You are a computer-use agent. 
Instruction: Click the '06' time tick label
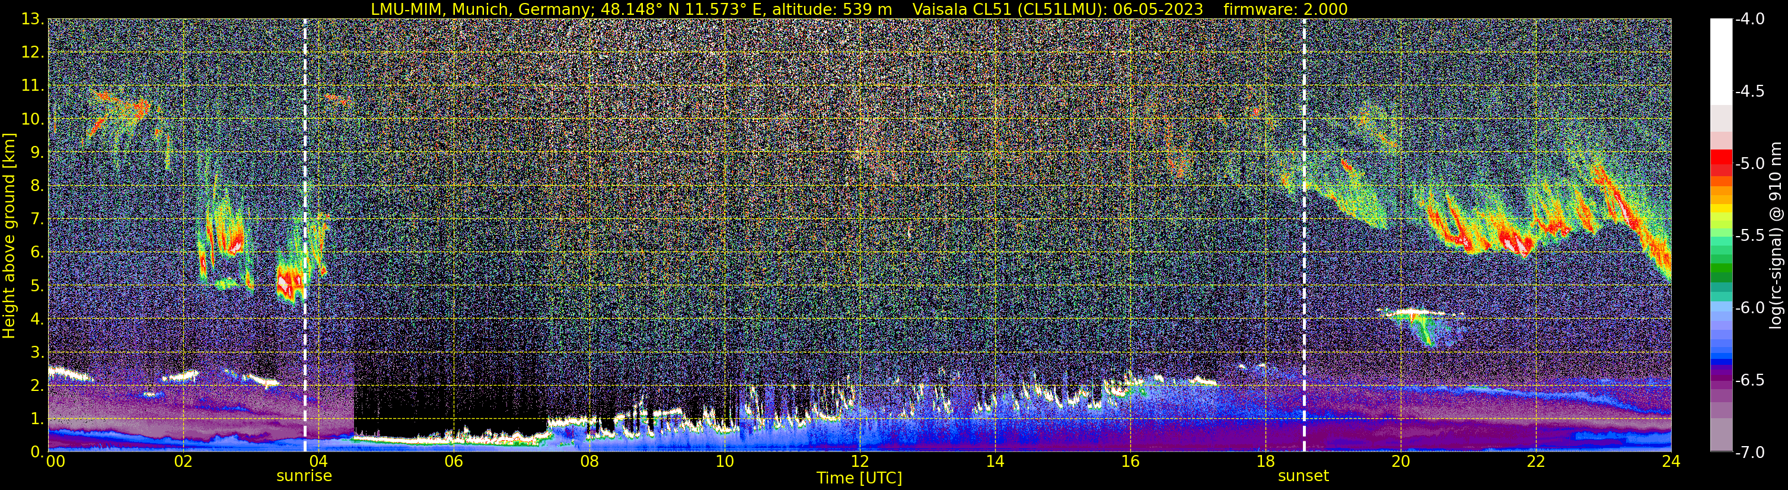click(453, 462)
